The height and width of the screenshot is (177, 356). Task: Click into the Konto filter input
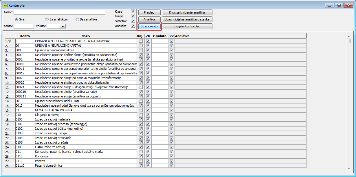24,26
